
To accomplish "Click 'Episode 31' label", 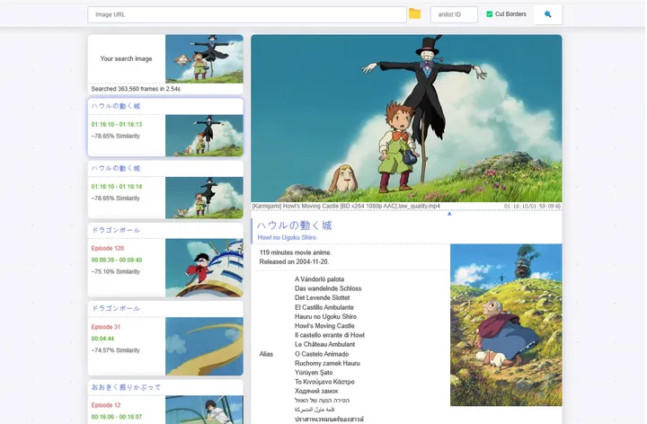I will click(x=106, y=327).
